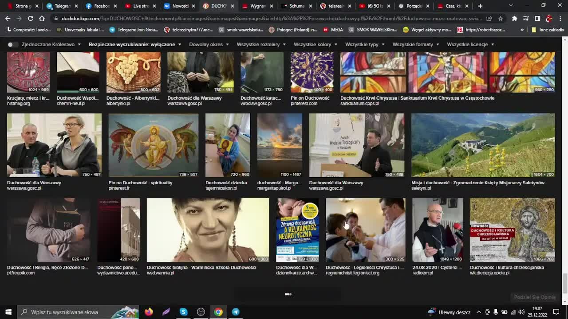
Task: Open the browser extensions puzzle icon
Action: [514, 19]
